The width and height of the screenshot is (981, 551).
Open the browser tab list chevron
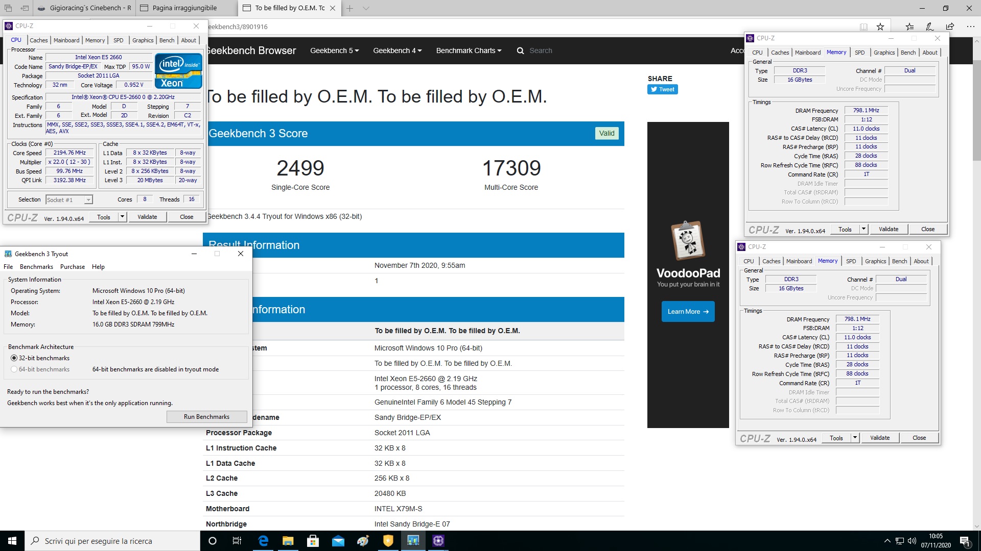(366, 8)
